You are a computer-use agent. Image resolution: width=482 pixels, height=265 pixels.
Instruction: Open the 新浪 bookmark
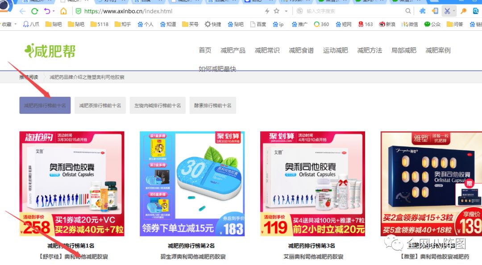tap(387, 24)
